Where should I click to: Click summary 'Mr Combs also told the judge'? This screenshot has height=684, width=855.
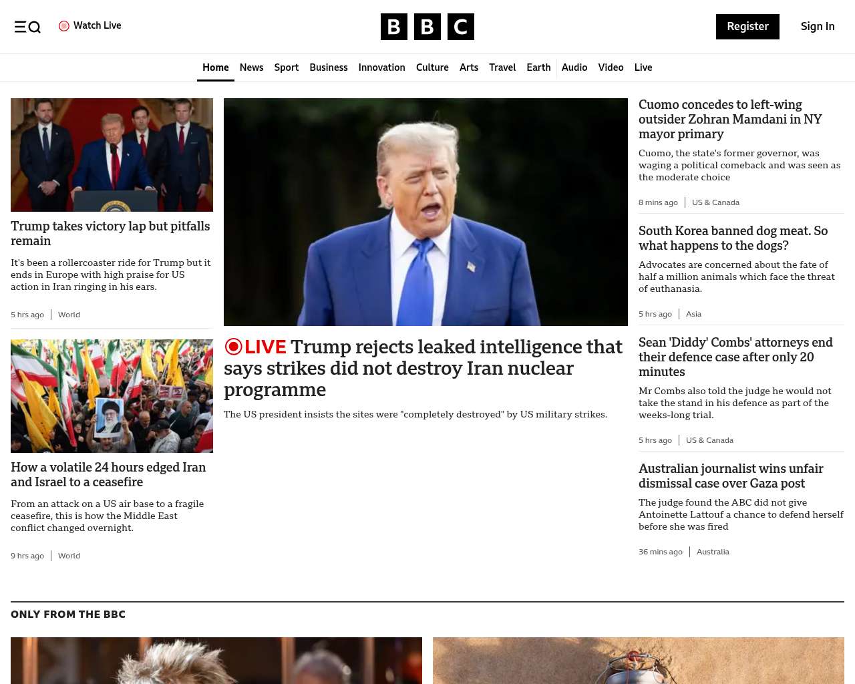[x=735, y=403]
